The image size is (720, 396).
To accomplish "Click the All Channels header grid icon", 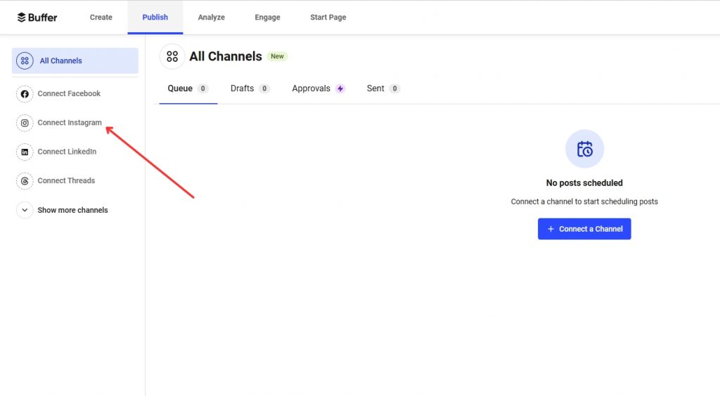I will coord(172,56).
